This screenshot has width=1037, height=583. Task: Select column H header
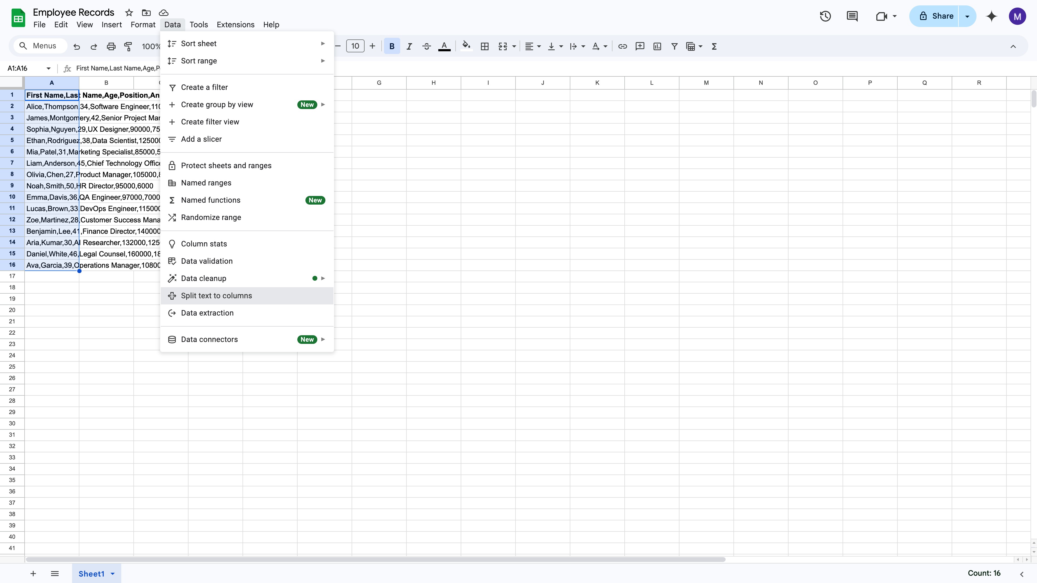(x=433, y=83)
